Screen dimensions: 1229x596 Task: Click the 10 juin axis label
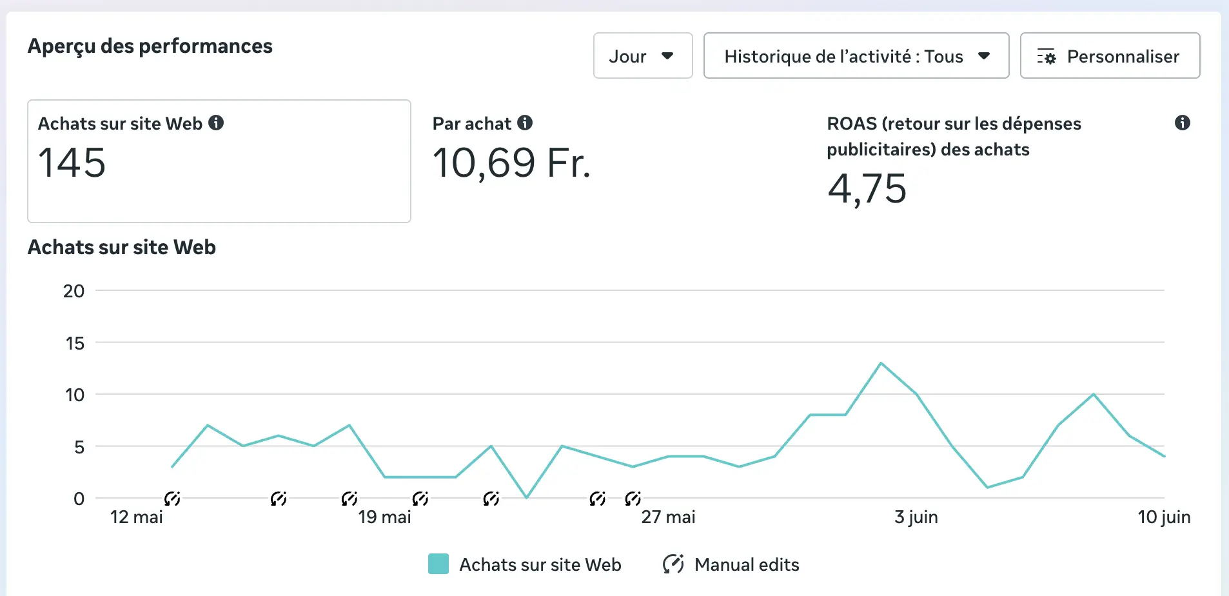click(x=1164, y=517)
